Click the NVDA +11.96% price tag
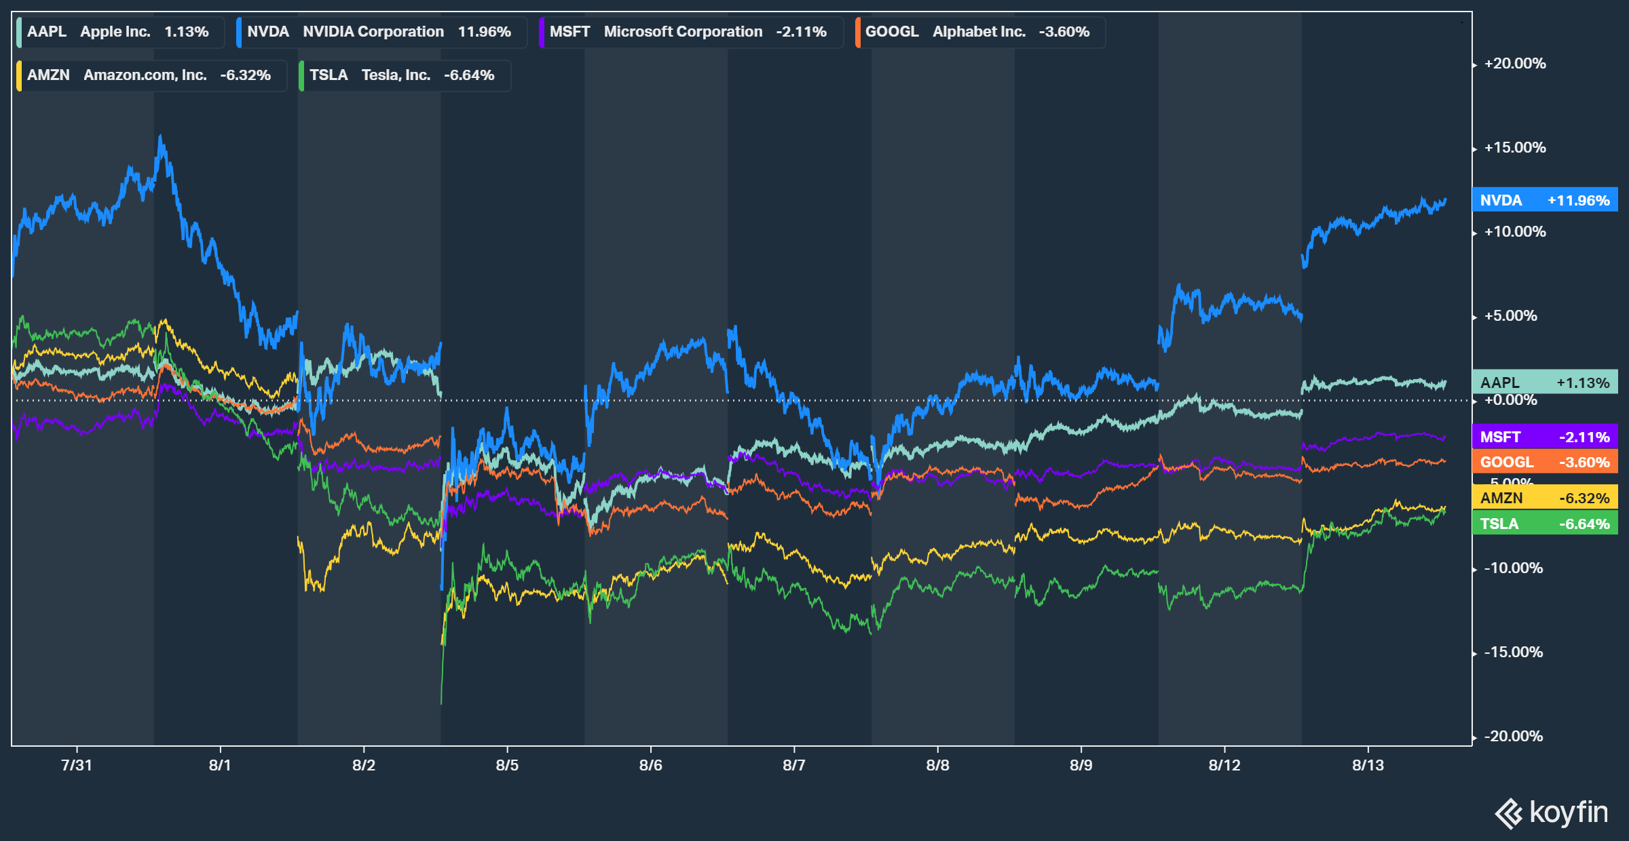The height and width of the screenshot is (841, 1629). pos(1545,200)
